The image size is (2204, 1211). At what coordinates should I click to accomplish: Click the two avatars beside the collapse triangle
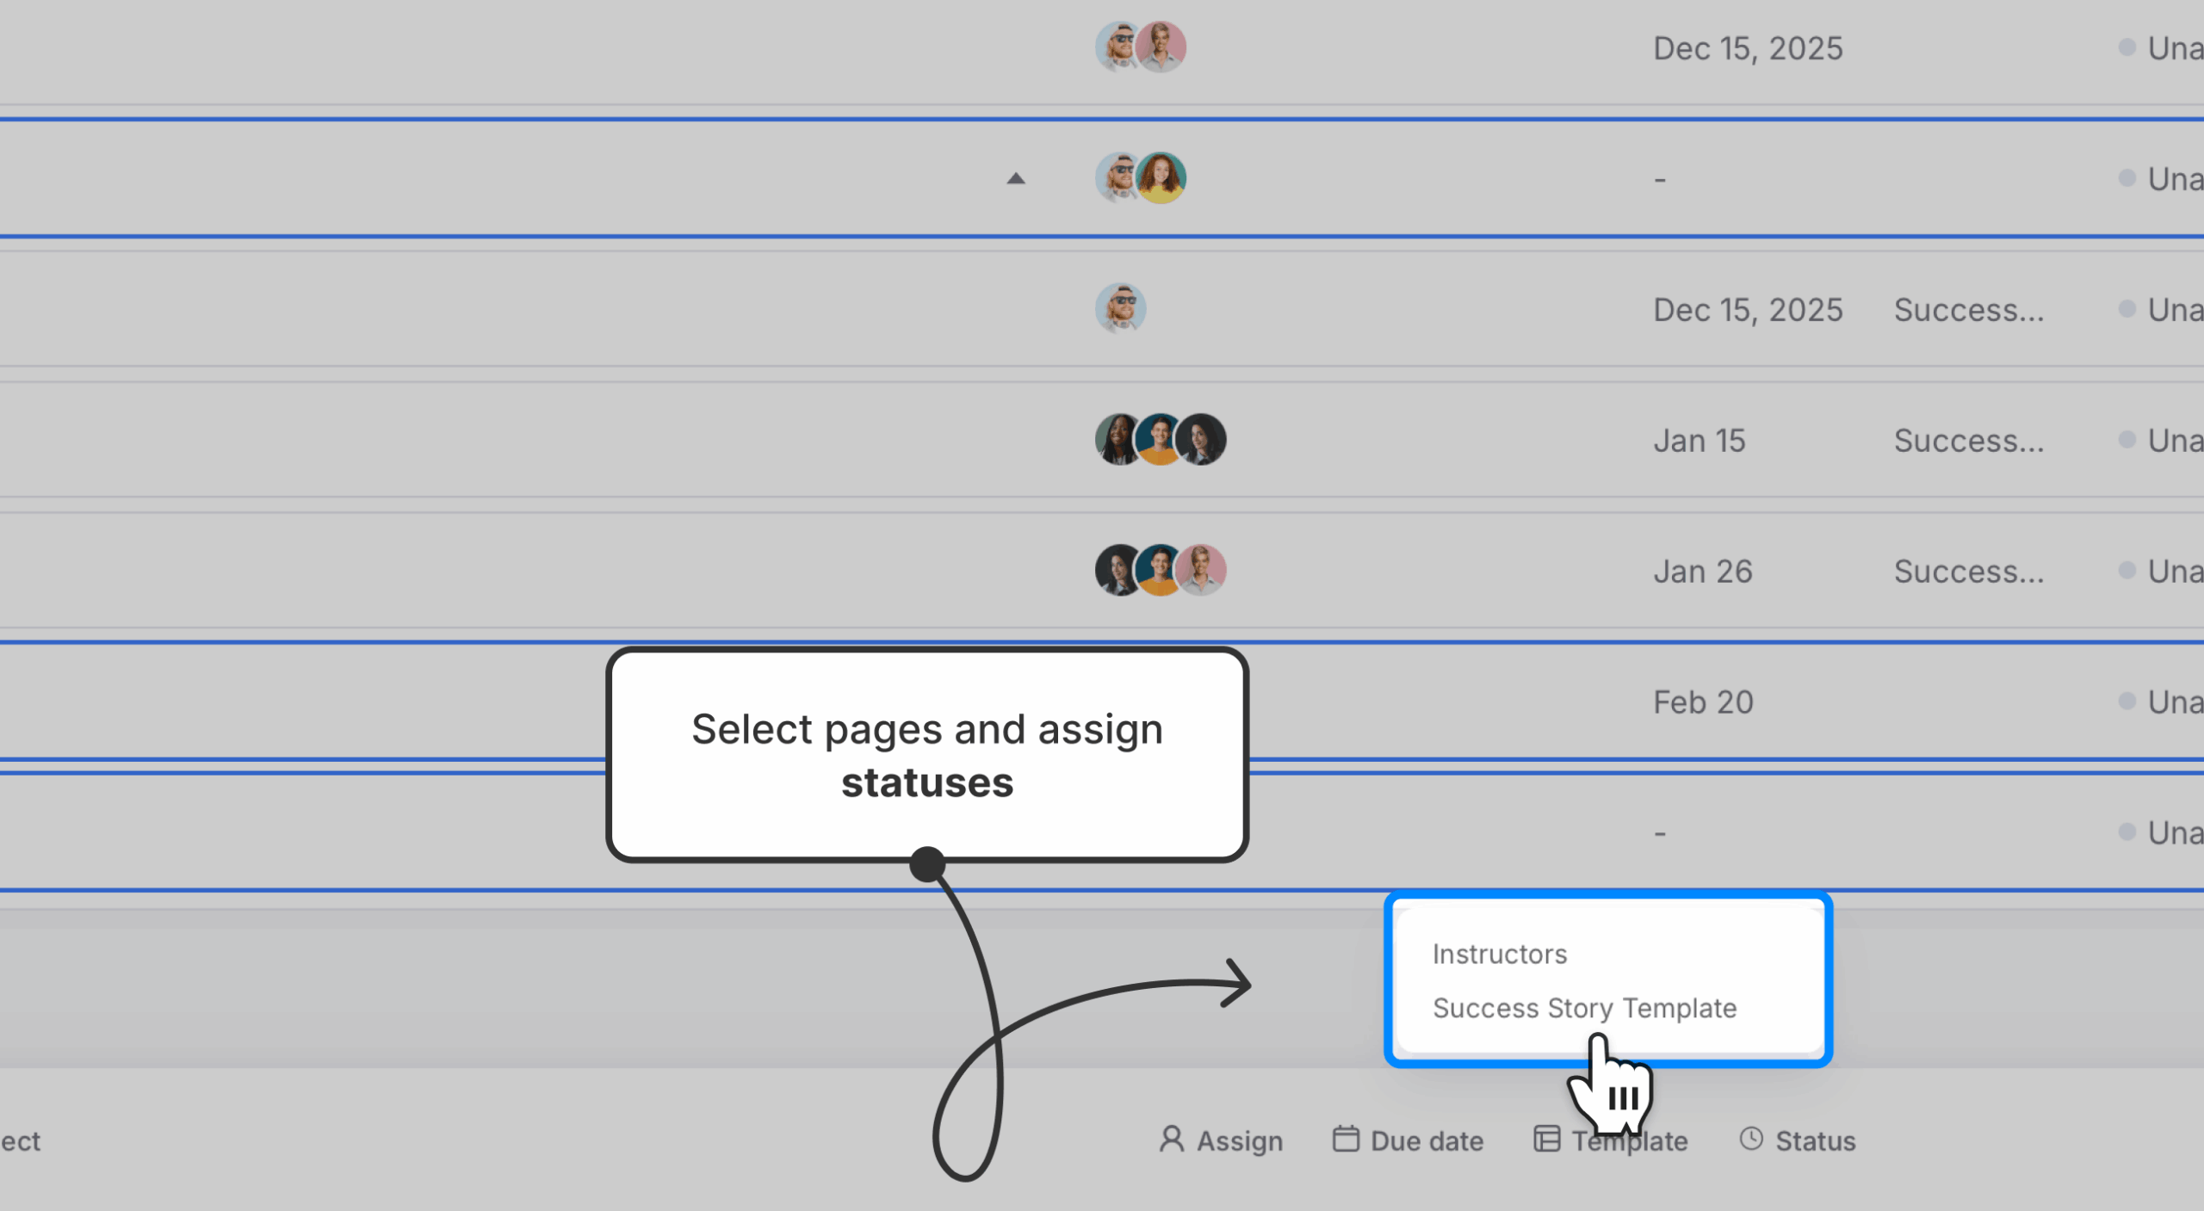click(x=1141, y=178)
